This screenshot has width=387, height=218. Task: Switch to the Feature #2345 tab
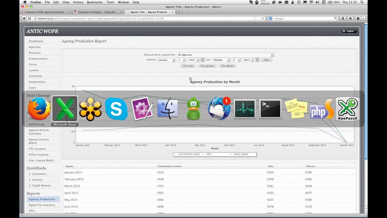point(46,12)
